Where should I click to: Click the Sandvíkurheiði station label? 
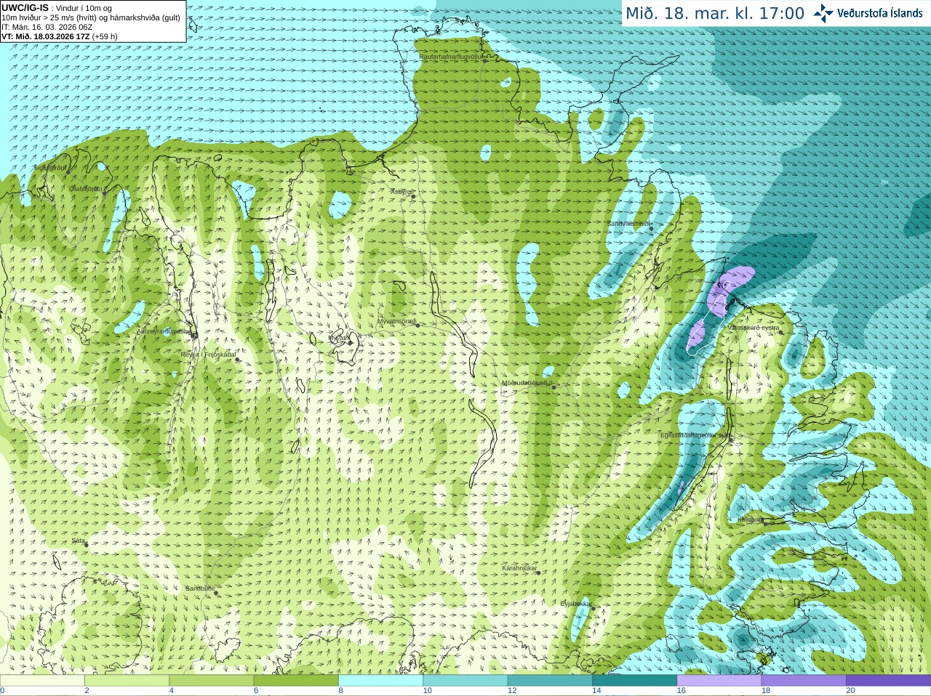(x=628, y=224)
